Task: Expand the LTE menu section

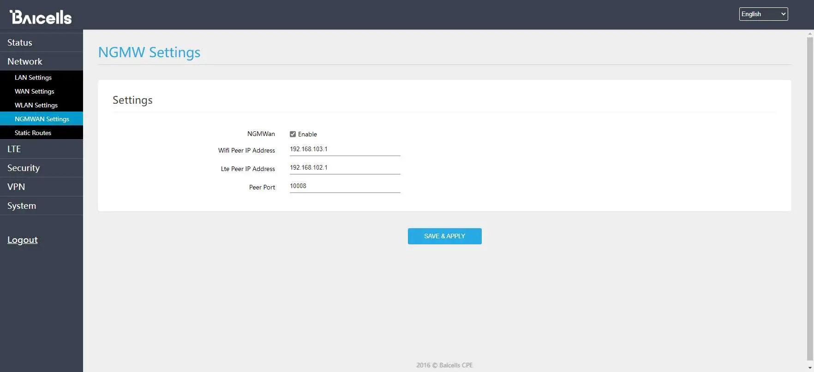Action: click(x=42, y=149)
